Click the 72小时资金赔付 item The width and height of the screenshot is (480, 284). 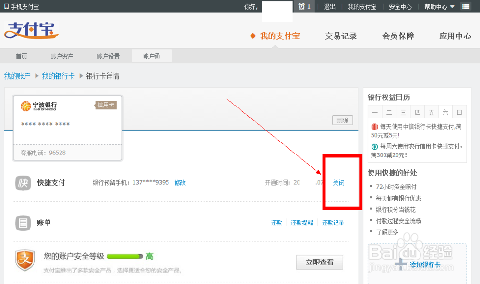pos(396,187)
